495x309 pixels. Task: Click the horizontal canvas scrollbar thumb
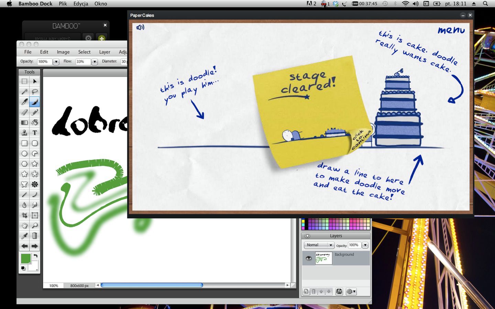pyautogui.click(x=152, y=285)
